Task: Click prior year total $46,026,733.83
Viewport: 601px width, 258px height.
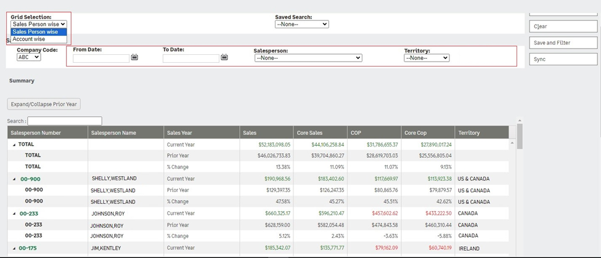Action: (x=274, y=156)
